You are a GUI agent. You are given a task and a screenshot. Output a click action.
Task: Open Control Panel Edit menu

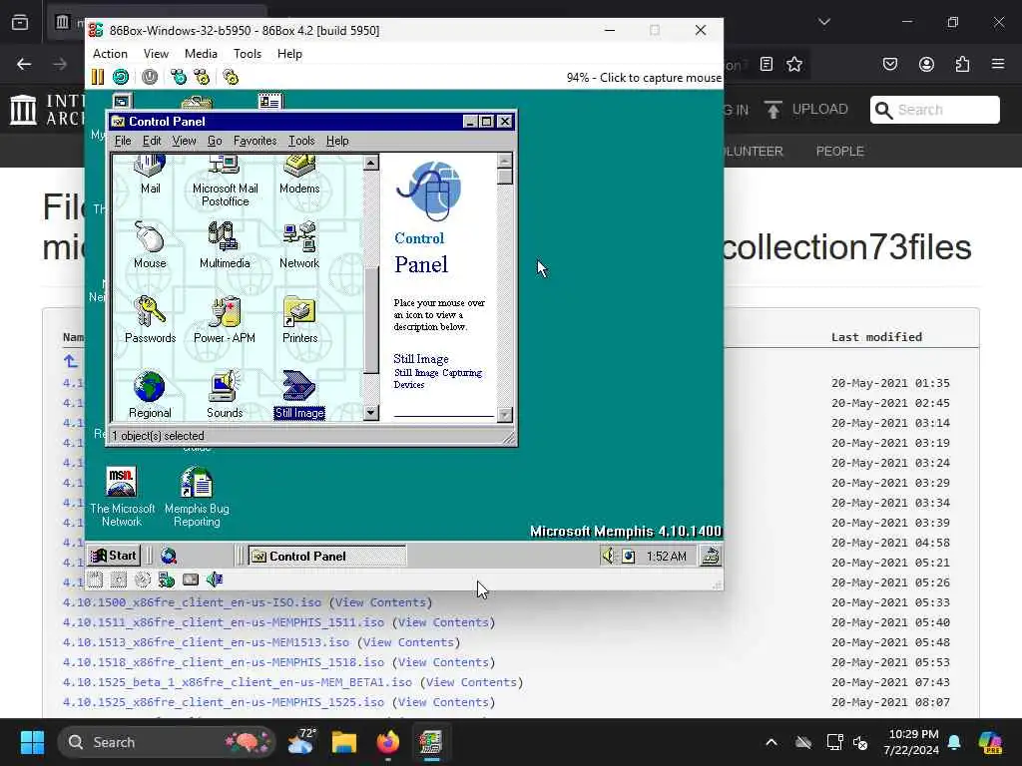(152, 141)
